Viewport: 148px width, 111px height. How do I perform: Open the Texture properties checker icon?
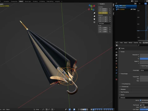117,80
